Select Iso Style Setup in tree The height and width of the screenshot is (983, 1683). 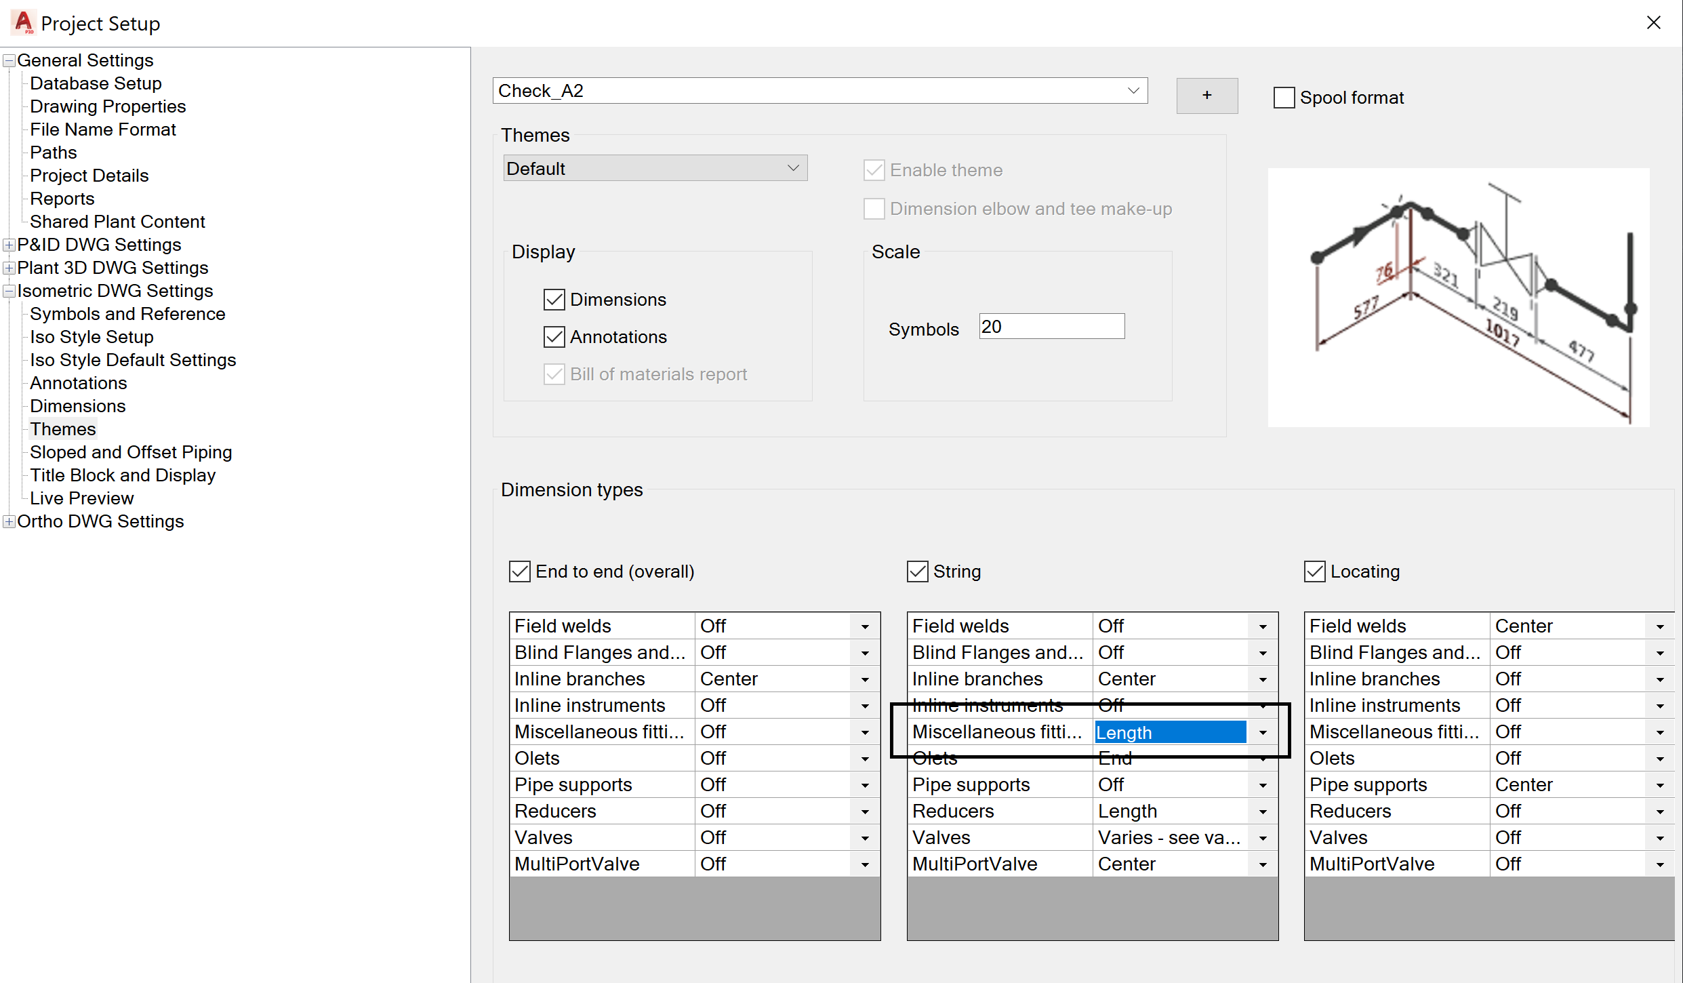92,337
